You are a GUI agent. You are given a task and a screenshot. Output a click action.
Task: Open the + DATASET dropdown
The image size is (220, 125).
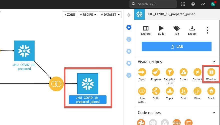tap(110, 15)
